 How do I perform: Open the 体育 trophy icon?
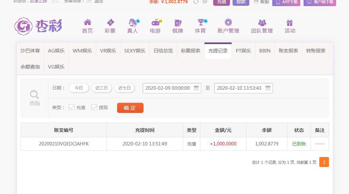click(x=201, y=22)
